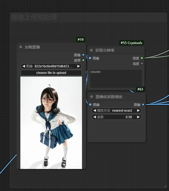Viewport: 169px width, 191px height.
Task: Collapse the 图像按系数缩放 node using its gray dot
Action: click(92, 97)
